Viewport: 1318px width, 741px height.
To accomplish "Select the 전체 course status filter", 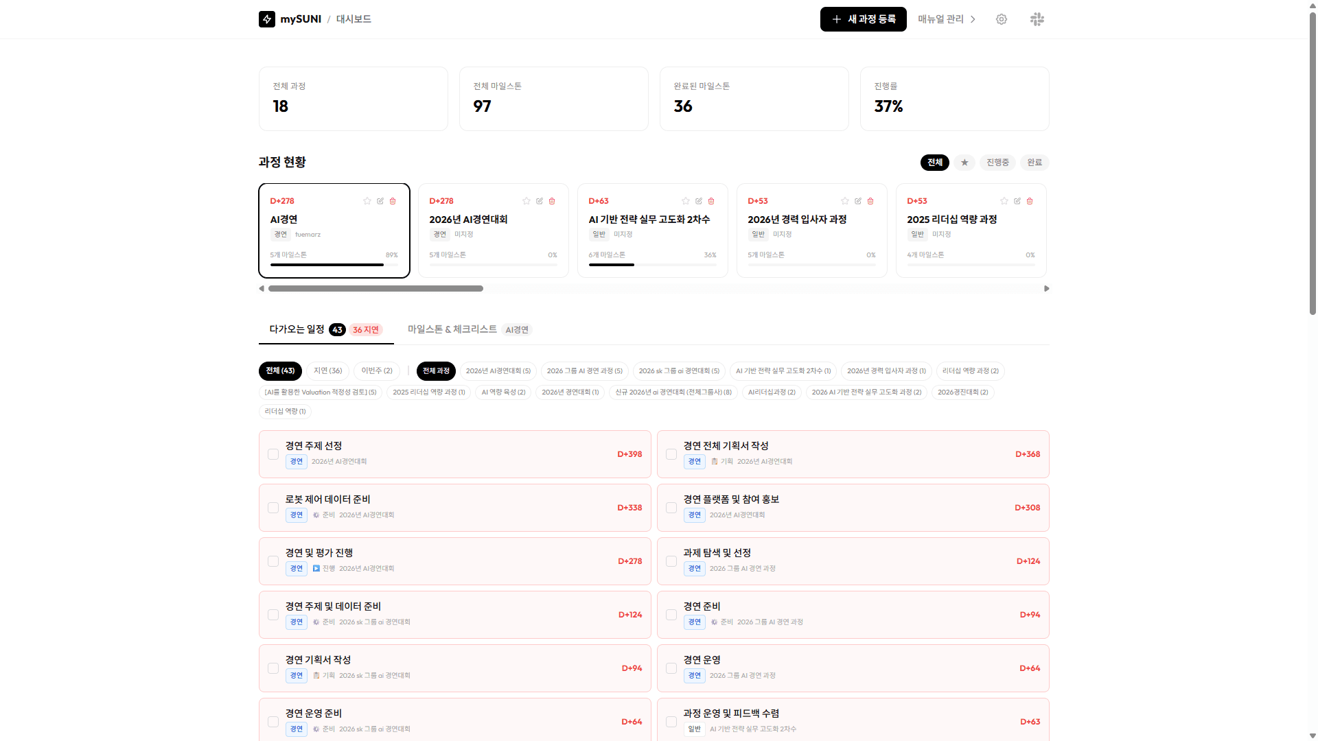I will 935,163.
